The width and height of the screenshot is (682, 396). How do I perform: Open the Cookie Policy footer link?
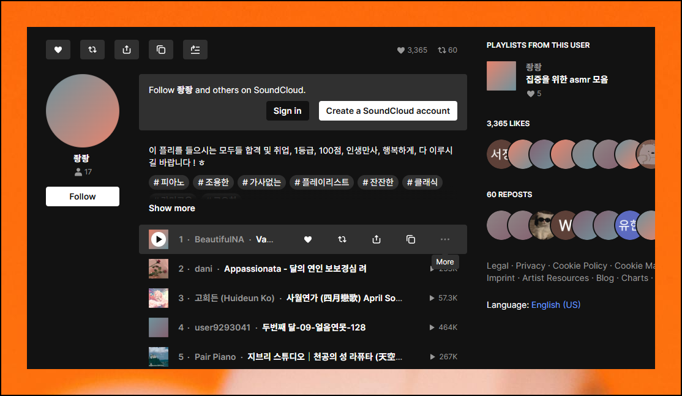pyautogui.click(x=580, y=266)
